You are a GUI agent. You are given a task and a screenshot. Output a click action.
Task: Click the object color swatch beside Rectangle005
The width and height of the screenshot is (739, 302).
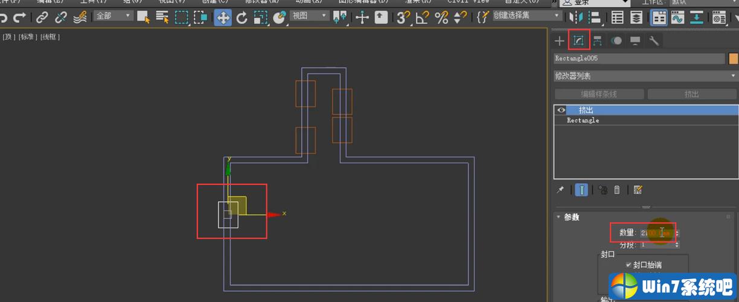tap(734, 59)
